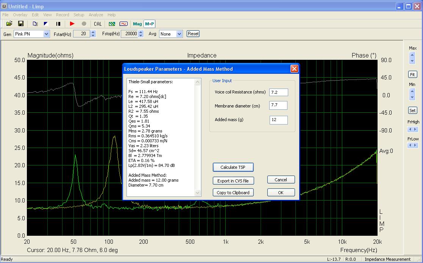Decrease Fstop with the down arrow
Viewport: 423px width, 263px height.
(140, 36)
